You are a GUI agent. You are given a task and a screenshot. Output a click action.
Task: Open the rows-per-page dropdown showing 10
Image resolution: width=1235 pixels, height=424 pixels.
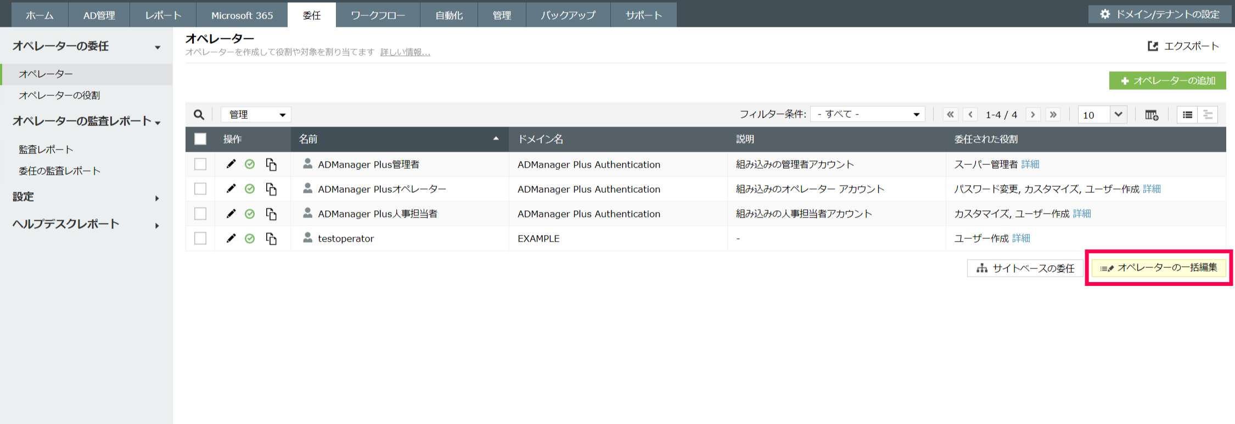pyautogui.click(x=1102, y=115)
